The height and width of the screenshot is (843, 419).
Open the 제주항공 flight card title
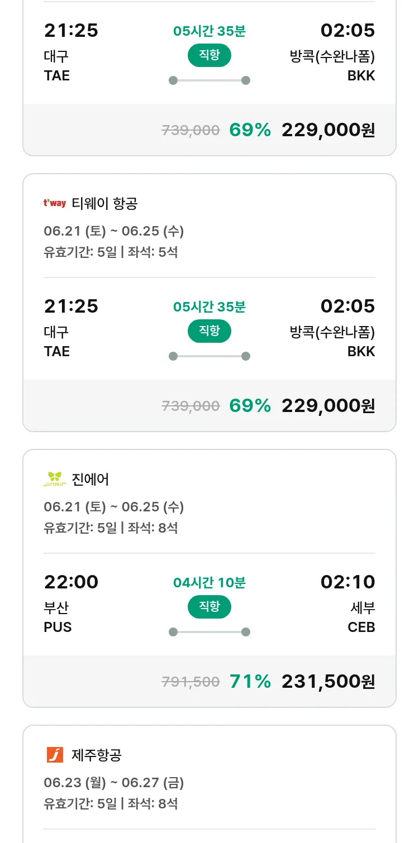click(x=97, y=755)
